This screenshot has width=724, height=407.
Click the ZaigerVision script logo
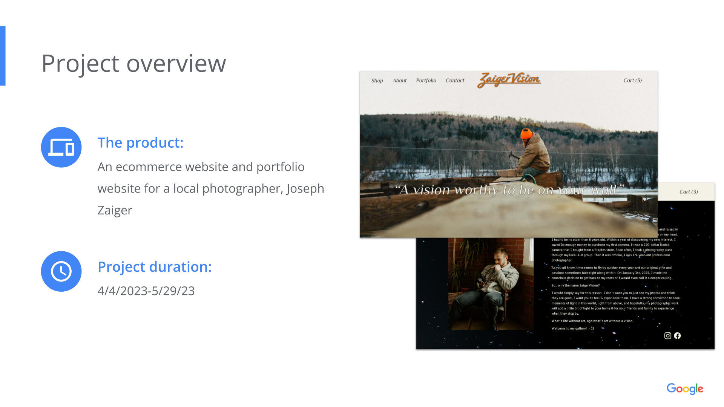click(509, 80)
